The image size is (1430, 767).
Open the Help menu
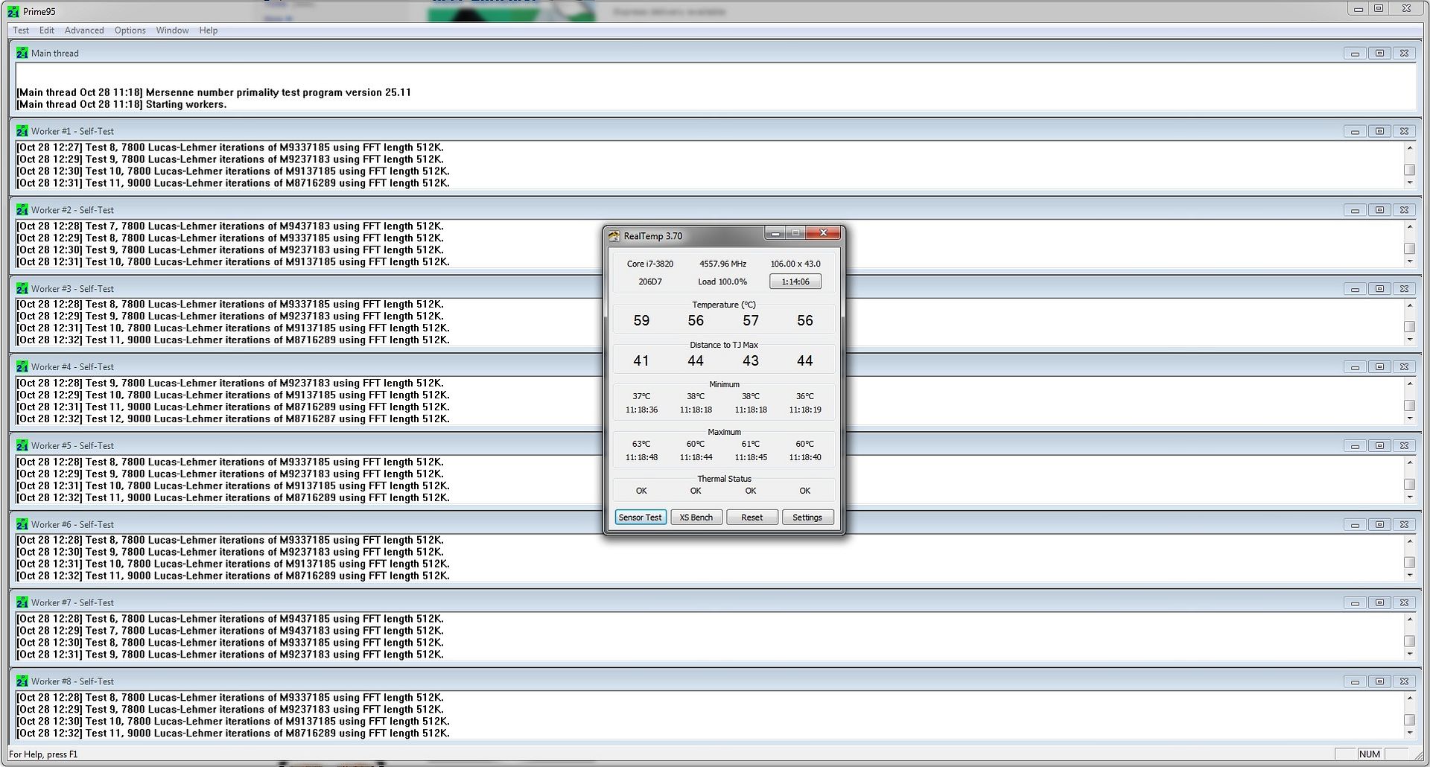209,31
